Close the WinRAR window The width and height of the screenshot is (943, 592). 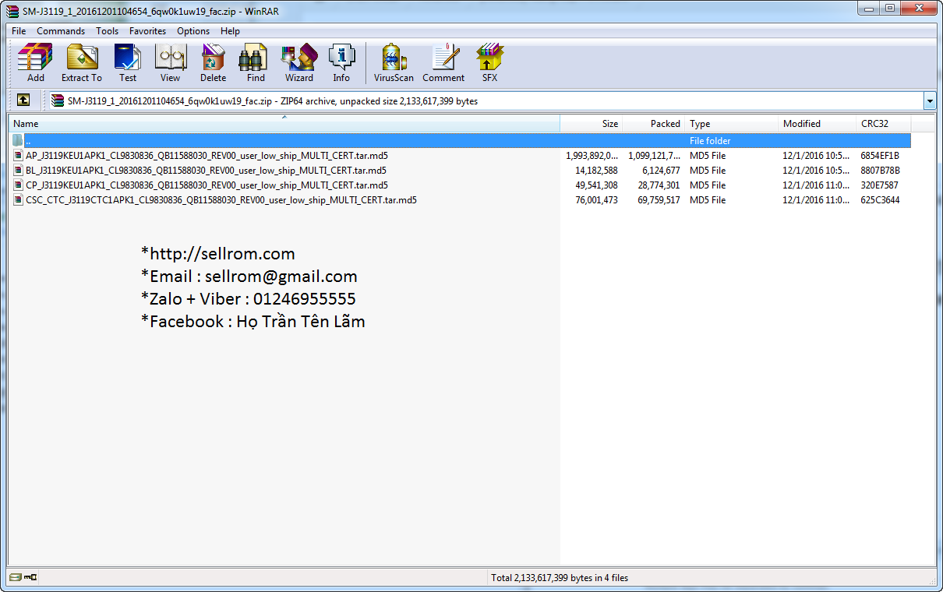point(917,9)
